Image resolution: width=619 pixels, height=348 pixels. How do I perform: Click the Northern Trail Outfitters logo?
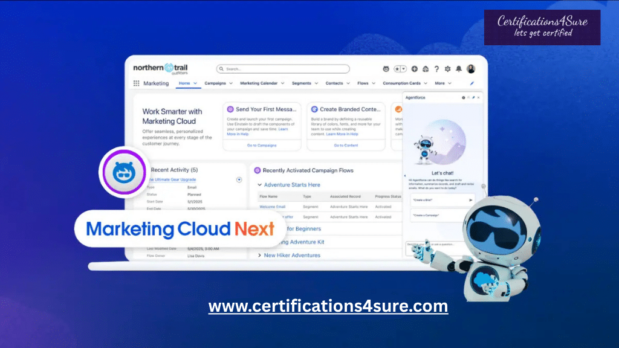pyautogui.click(x=160, y=69)
